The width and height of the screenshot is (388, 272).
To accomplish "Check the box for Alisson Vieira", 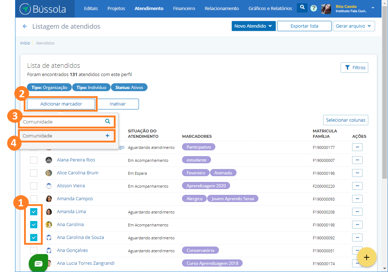I will coord(34,186).
